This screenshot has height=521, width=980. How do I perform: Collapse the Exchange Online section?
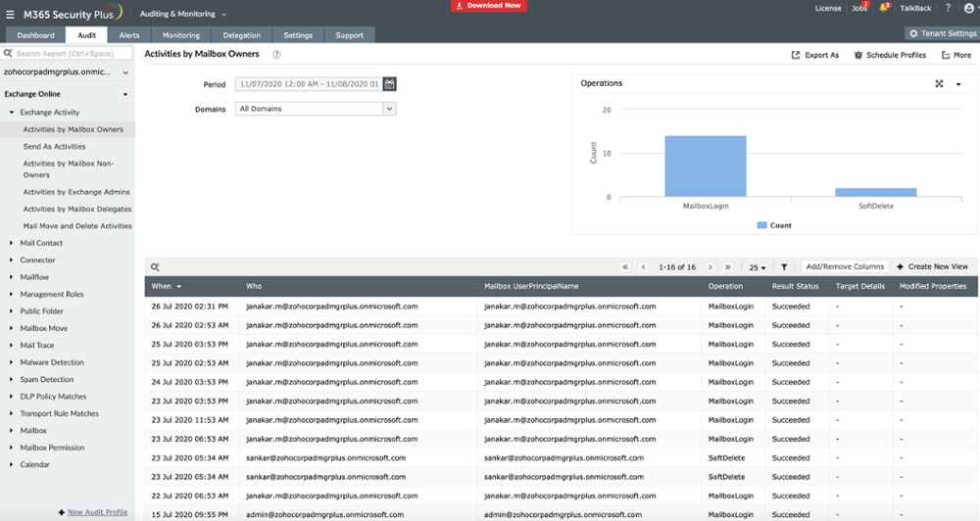(125, 94)
